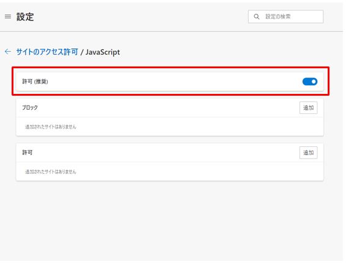Click the JavaScript breadcrumb text
The width and height of the screenshot is (346, 264).
(103, 52)
